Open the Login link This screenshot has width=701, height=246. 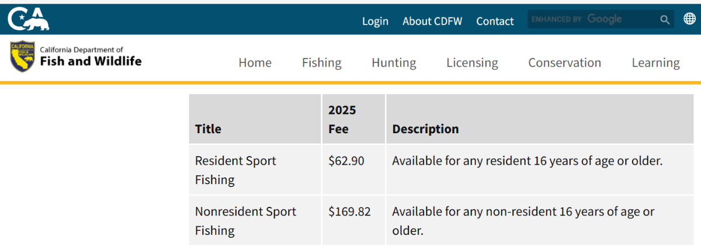[375, 21]
